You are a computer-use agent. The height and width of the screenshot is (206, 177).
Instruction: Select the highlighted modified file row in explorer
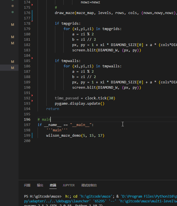coord(9,68)
